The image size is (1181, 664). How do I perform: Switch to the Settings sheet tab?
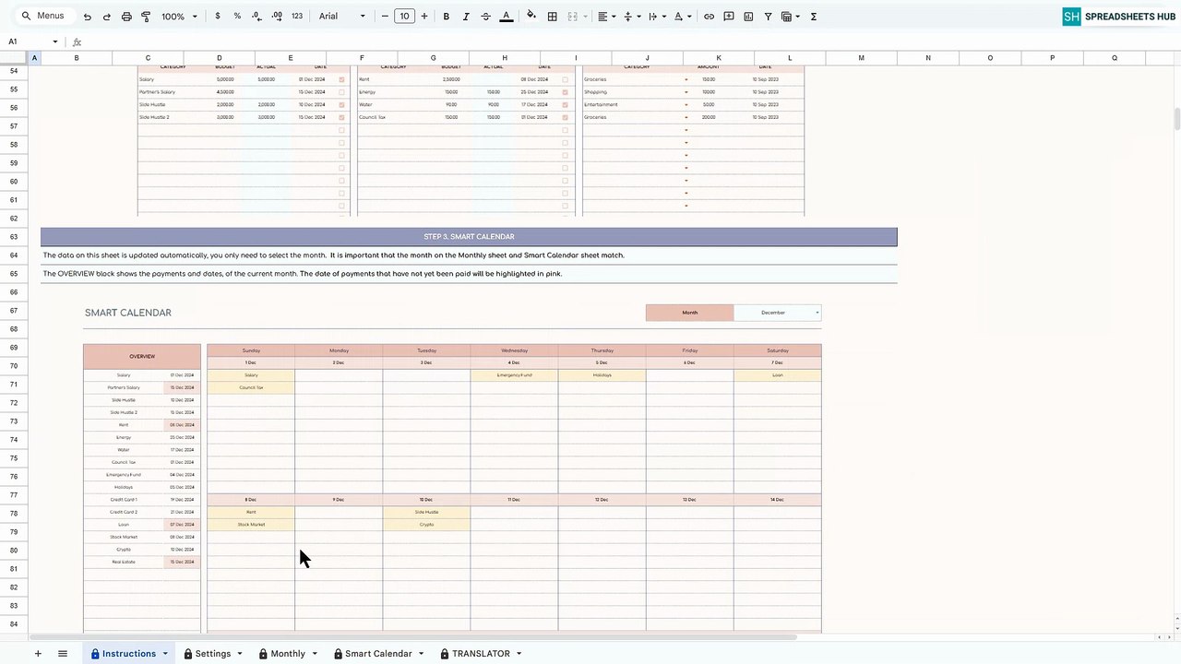pyautogui.click(x=213, y=654)
